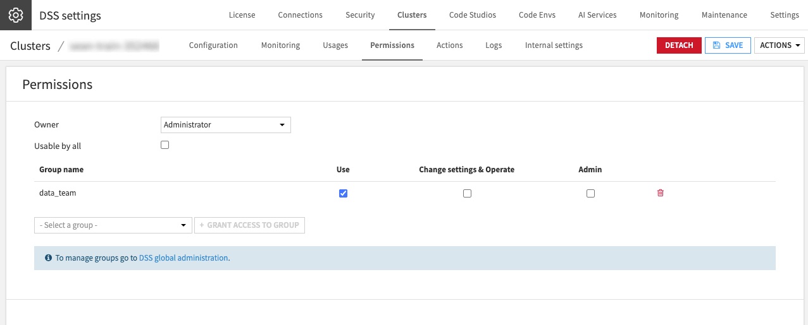Click the Use column header
This screenshot has height=325, width=808.
tap(343, 170)
